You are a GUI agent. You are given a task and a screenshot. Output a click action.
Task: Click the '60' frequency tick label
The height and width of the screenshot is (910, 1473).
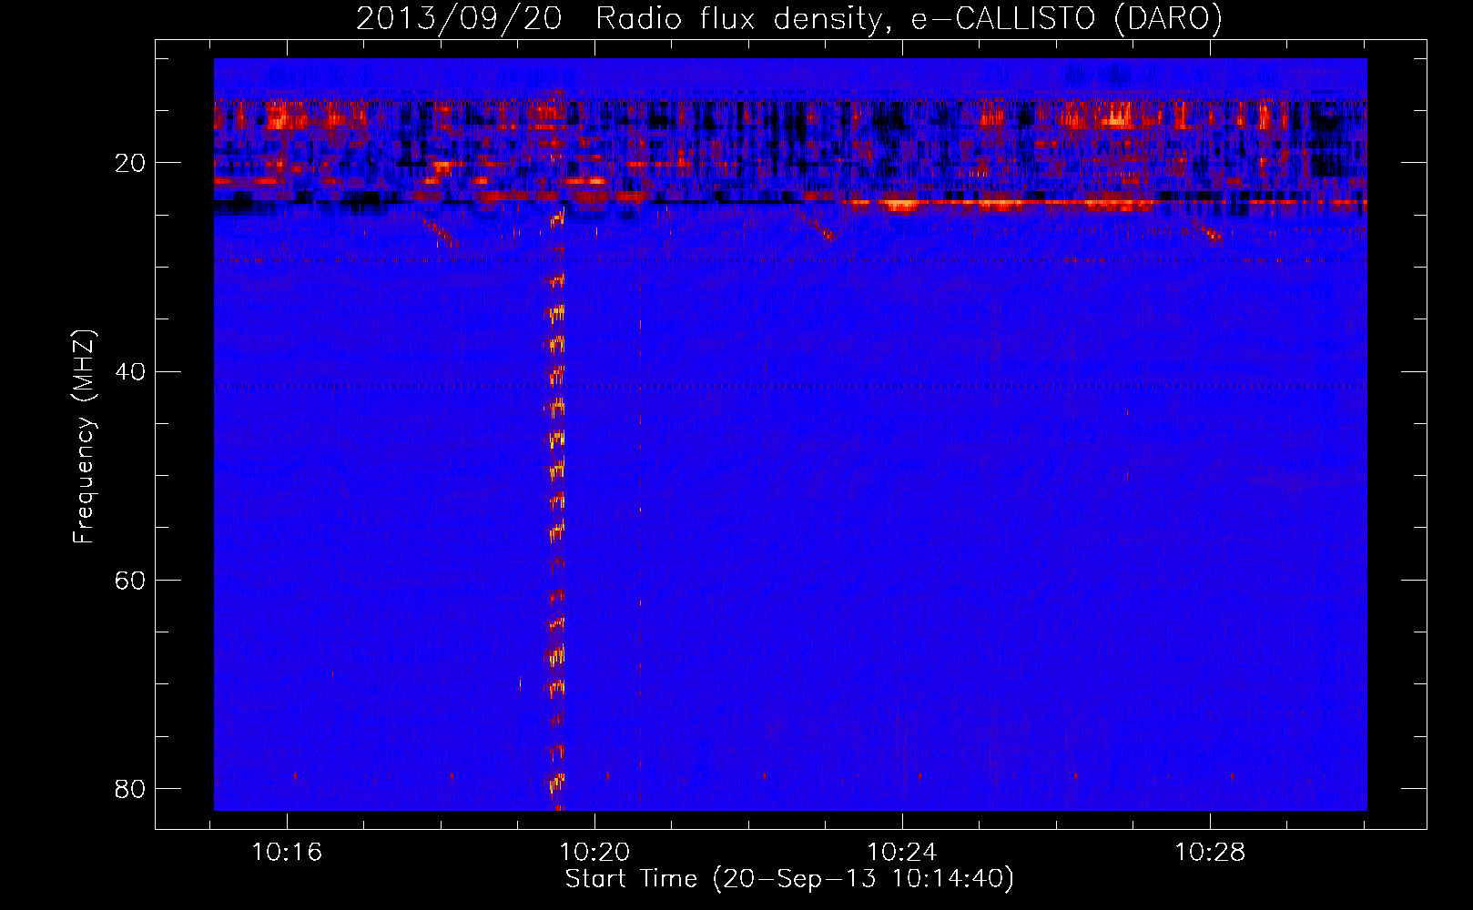130,580
